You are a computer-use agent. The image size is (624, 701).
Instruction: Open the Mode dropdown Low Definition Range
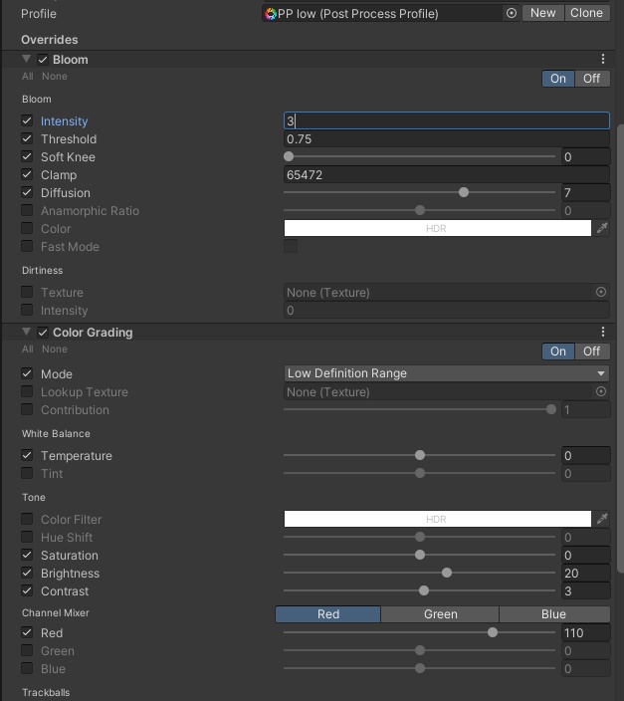tap(447, 373)
